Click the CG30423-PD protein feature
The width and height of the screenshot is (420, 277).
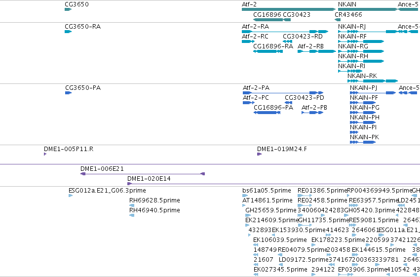pyautogui.click(x=289, y=103)
